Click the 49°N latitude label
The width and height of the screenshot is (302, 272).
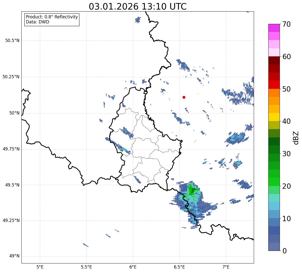pyautogui.click(x=15, y=256)
